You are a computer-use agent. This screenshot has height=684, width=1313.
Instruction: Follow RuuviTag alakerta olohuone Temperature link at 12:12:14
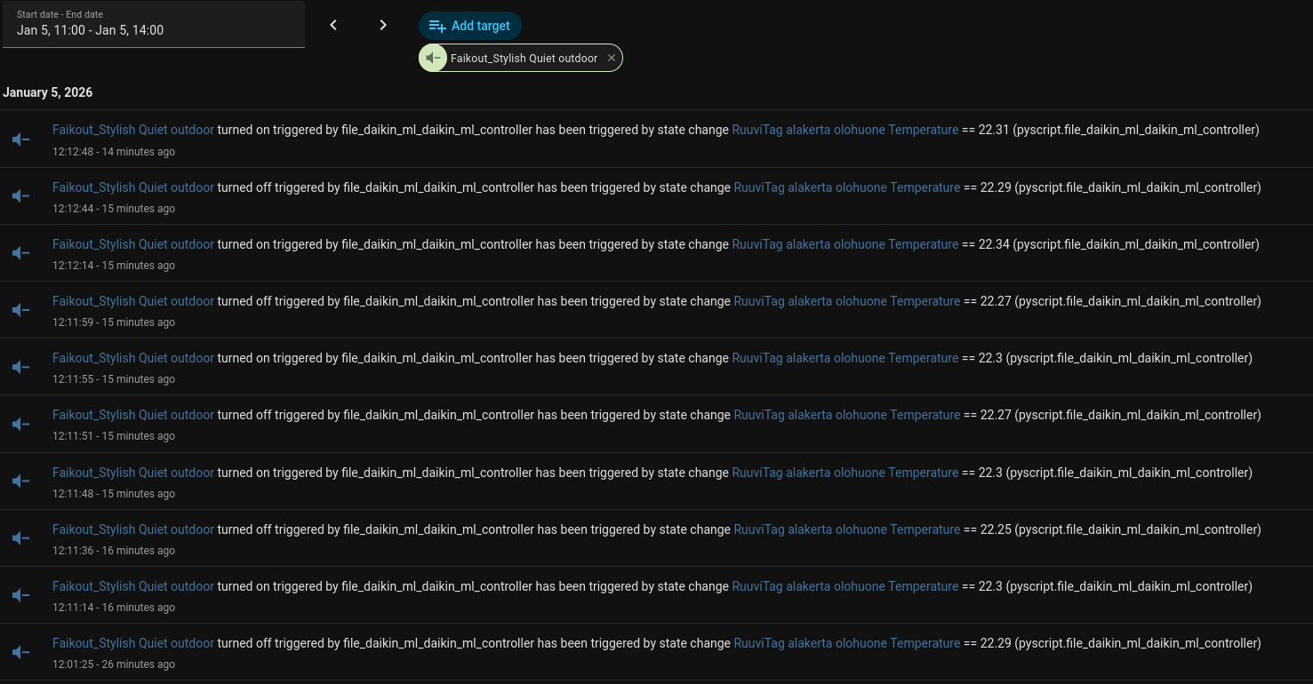pos(845,244)
